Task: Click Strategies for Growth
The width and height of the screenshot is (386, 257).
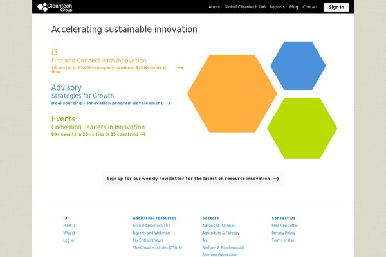Action: [83, 96]
